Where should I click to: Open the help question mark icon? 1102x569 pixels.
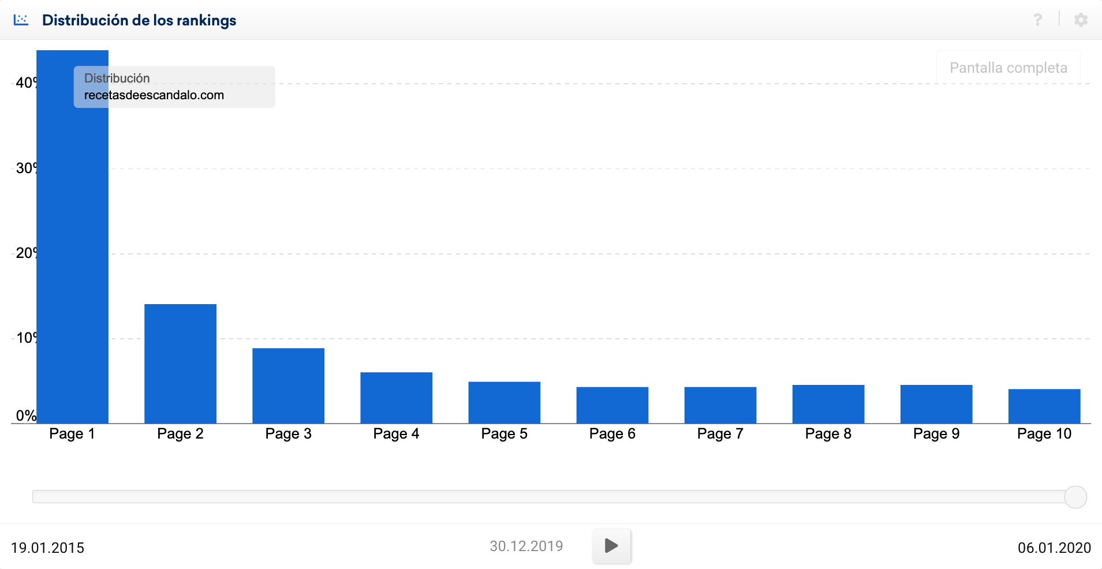tap(1037, 20)
